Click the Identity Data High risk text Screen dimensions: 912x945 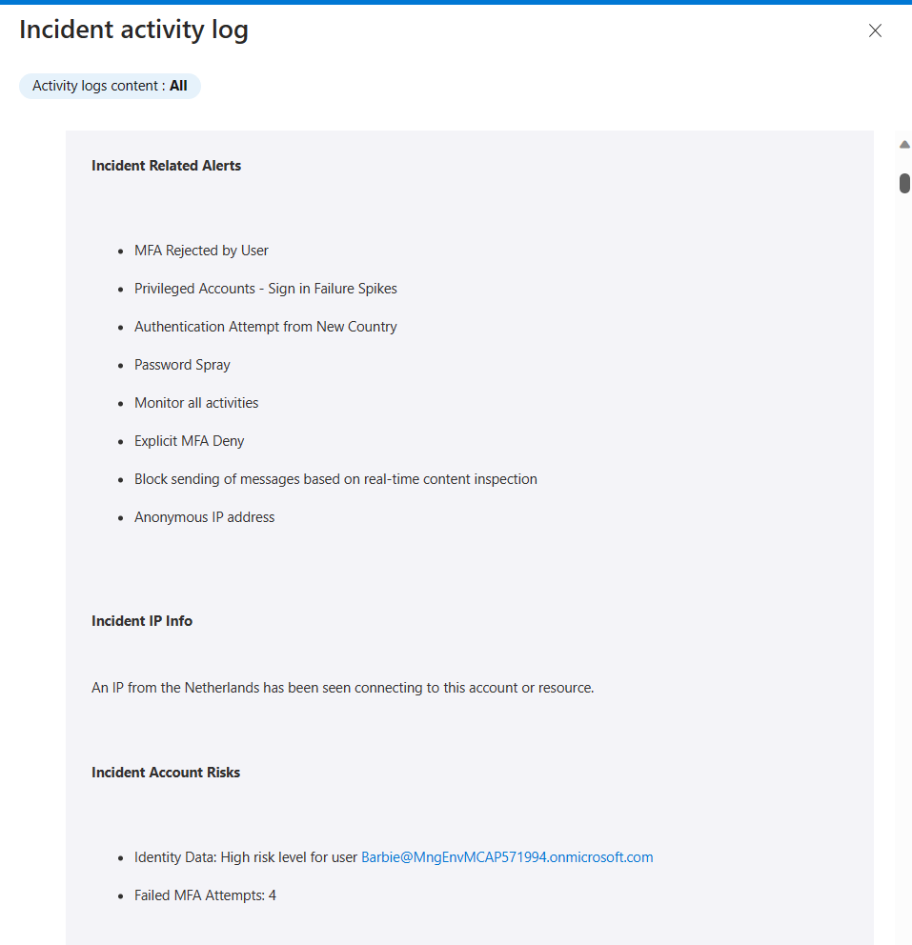click(x=246, y=857)
